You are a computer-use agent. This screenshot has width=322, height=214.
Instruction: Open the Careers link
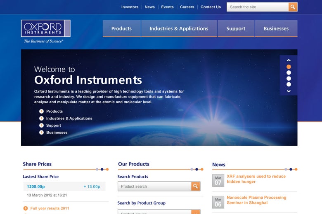pyautogui.click(x=187, y=7)
